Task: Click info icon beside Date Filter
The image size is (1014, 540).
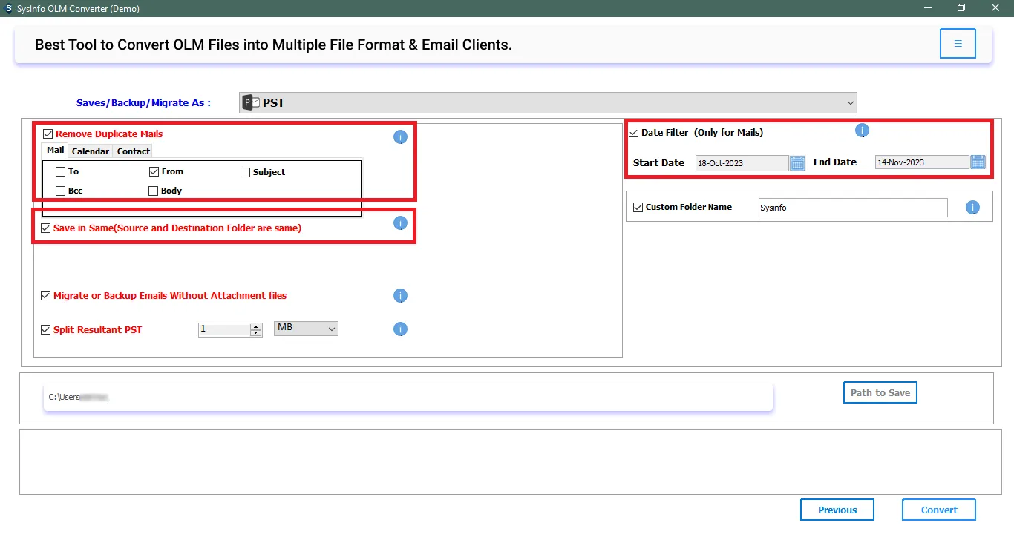Action: (x=862, y=131)
